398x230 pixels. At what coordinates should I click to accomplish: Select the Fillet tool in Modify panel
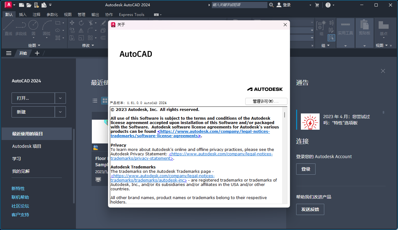(90, 30)
